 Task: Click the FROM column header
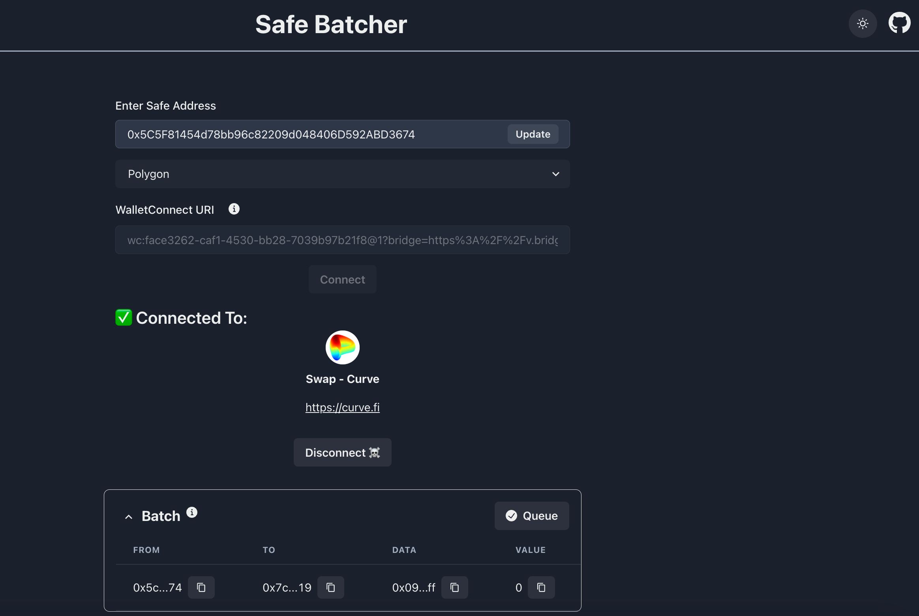[x=146, y=550]
